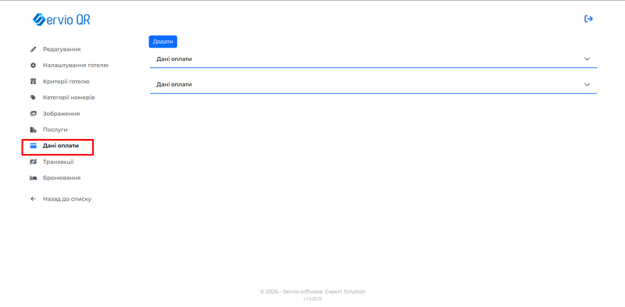Screen dimensions: 625x307
Task: Click the Назад до списку link
Action: coord(67,199)
